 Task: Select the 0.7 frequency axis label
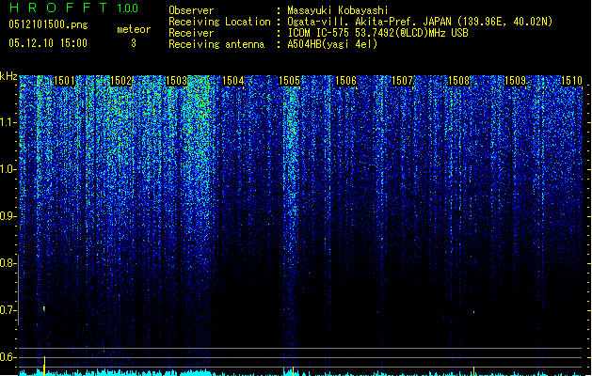(8, 310)
